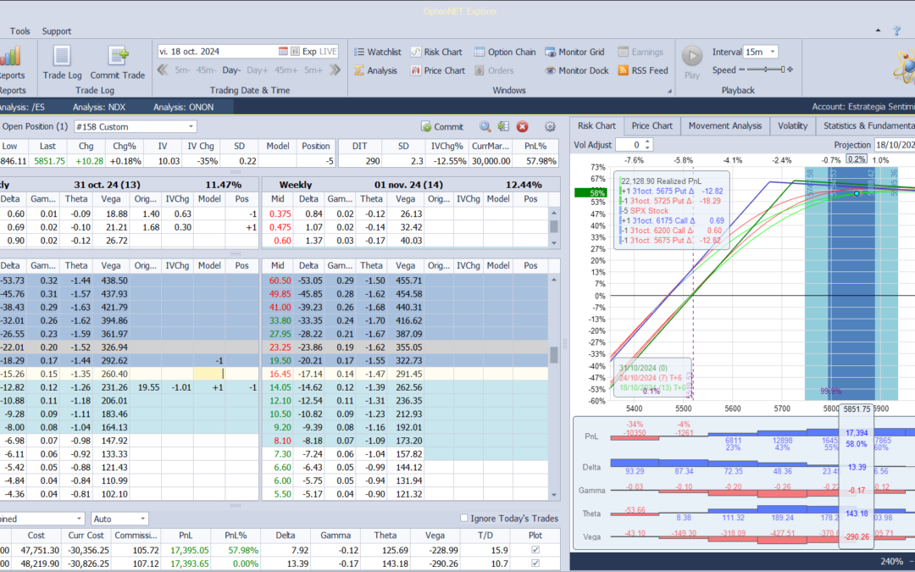Image resolution: width=915 pixels, height=572 pixels.
Task: Click the historical data icon next to Exp
Action: coord(296,52)
